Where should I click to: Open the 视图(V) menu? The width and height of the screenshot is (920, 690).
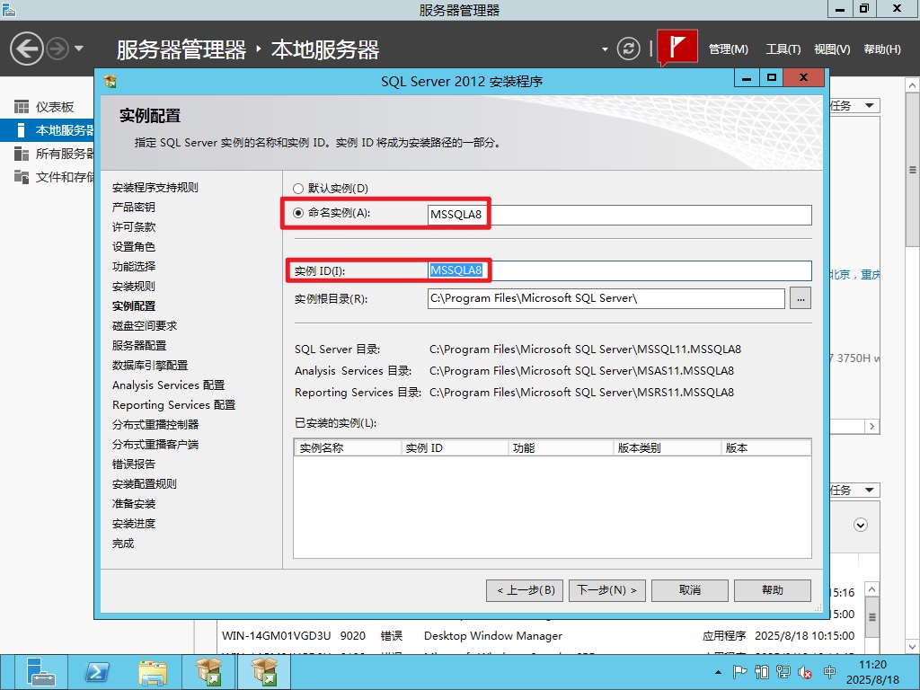pos(832,49)
